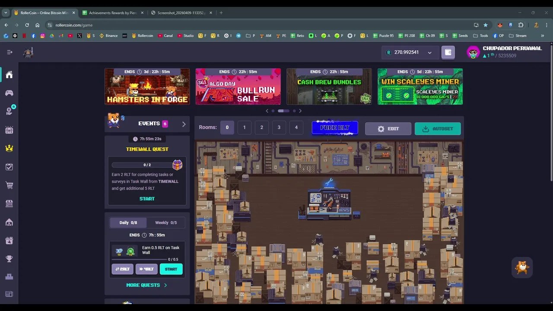Open the tab search dropdown in browser

pyautogui.click(x=6, y=13)
